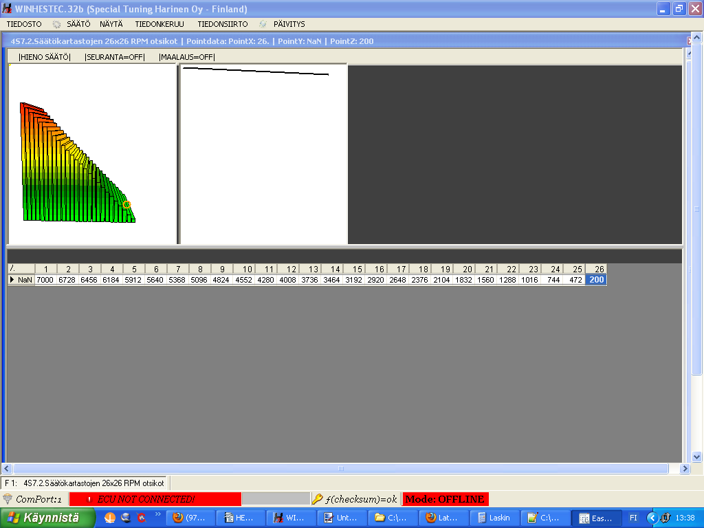The image size is (704, 528).
Task: Select cell with value 5912
Action: (x=133, y=280)
